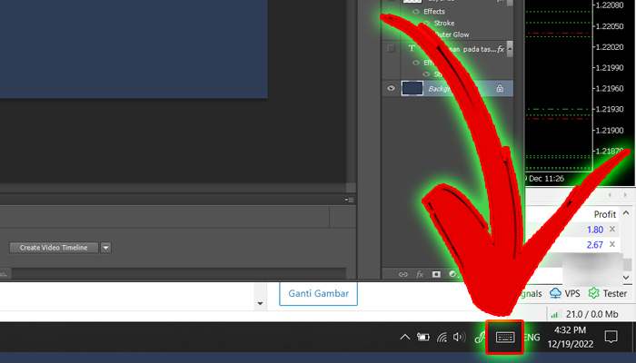This screenshot has height=363, width=636.
Task: Open dropdown next to Create Video Timeline
Action: 105,247
